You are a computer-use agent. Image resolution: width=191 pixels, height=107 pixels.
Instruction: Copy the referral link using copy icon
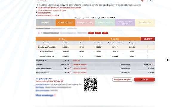(x=62, y=81)
